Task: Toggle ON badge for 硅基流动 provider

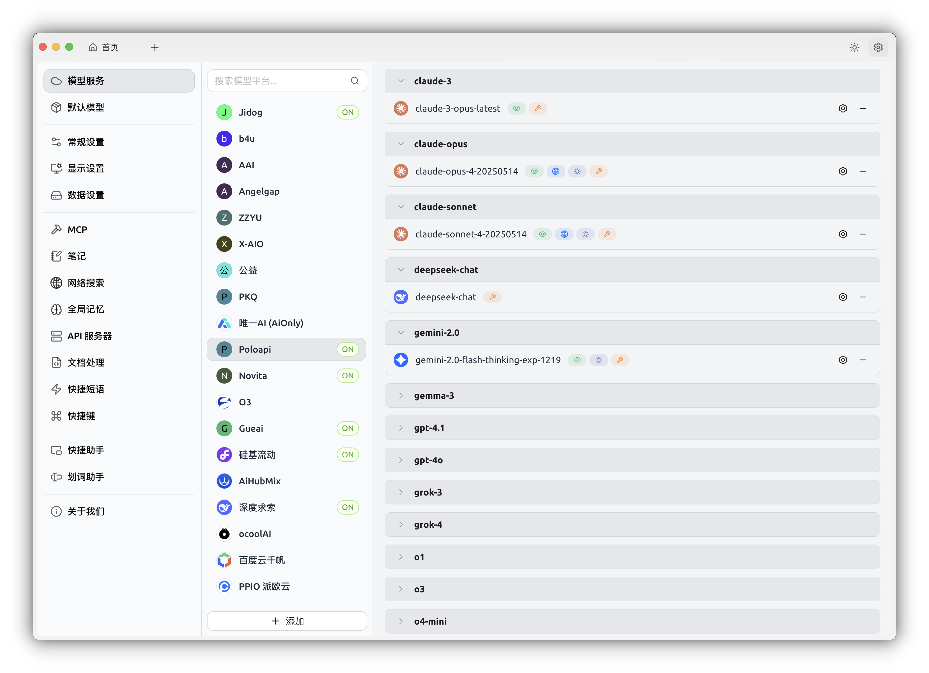Action: [348, 454]
